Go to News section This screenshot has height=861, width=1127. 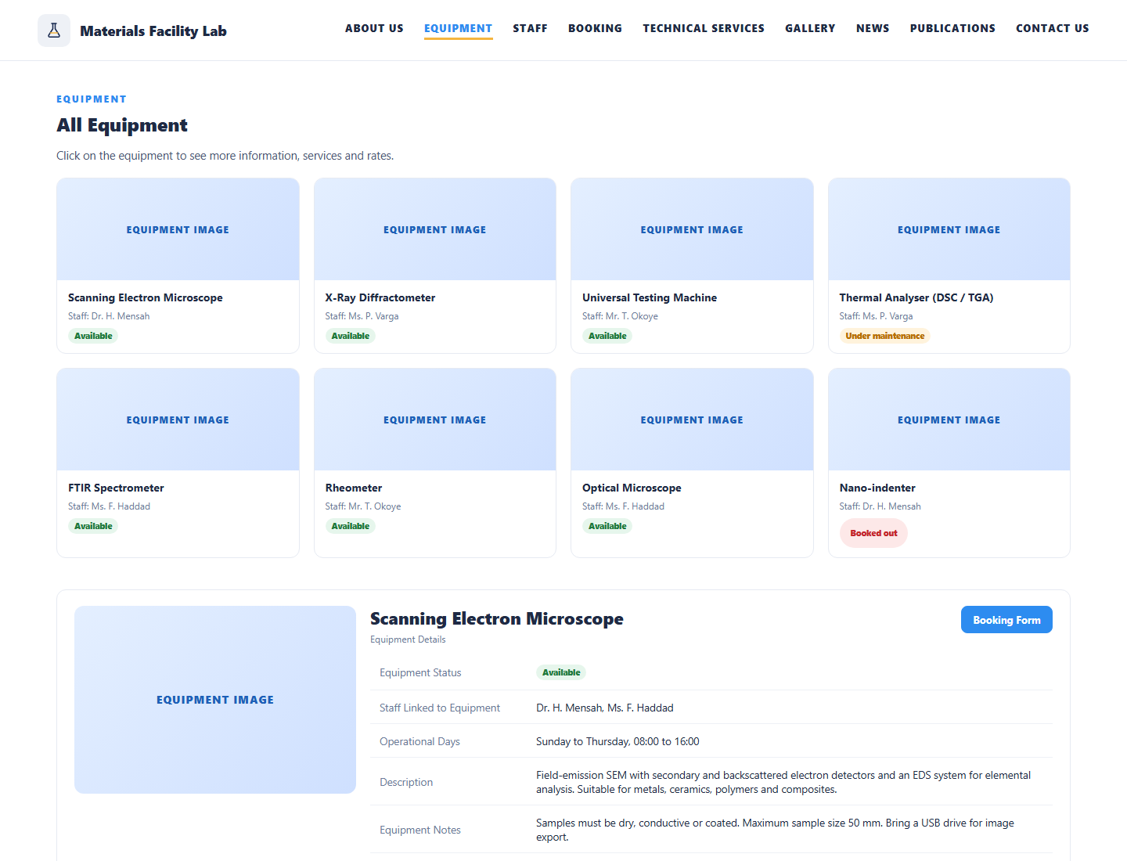coord(873,28)
